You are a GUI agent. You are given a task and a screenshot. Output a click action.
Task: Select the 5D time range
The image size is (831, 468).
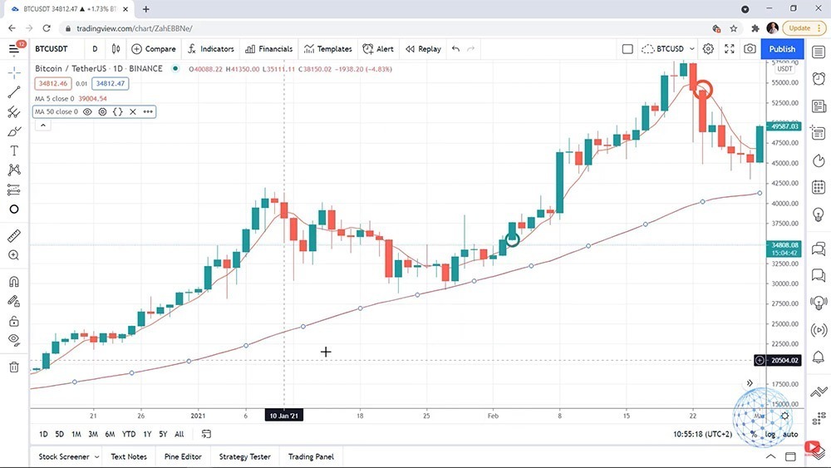[x=59, y=434]
